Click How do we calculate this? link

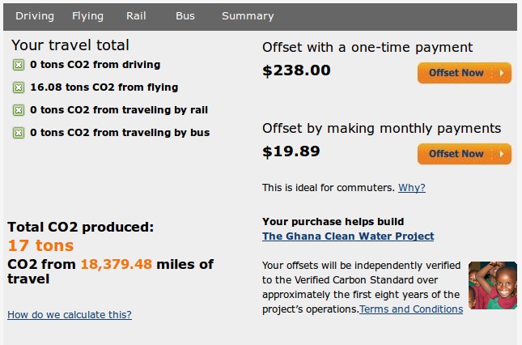coord(70,315)
